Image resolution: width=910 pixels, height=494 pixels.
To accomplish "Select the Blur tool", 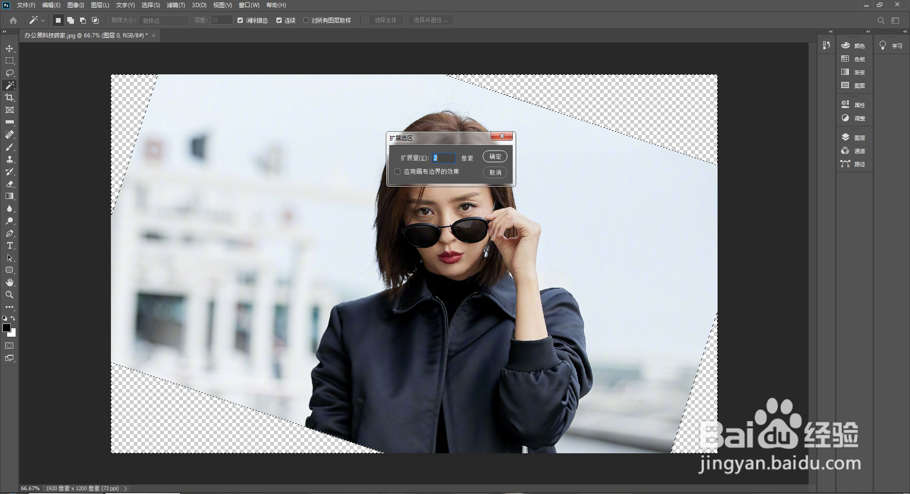I will pyautogui.click(x=9, y=208).
